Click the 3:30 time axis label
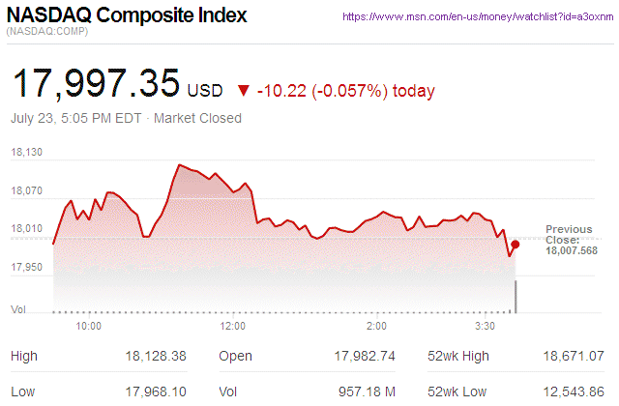Viewport: 619px width, 406px height. coord(486,328)
